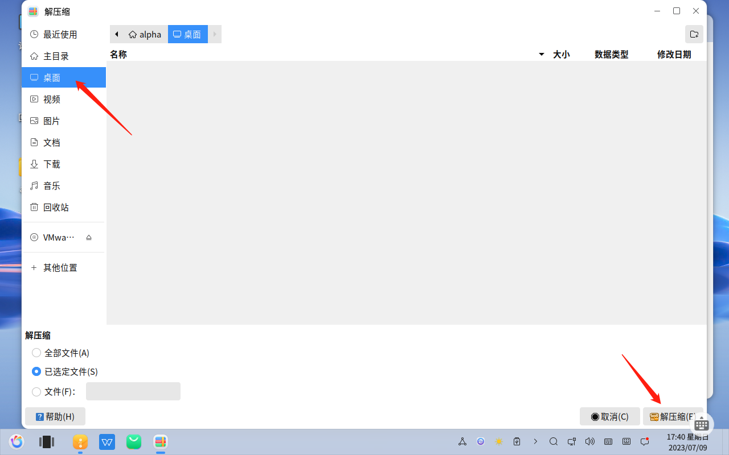The image size is (729, 455).
Task: Click the 解压缩 title bar app icon
Action: pos(33,11)
